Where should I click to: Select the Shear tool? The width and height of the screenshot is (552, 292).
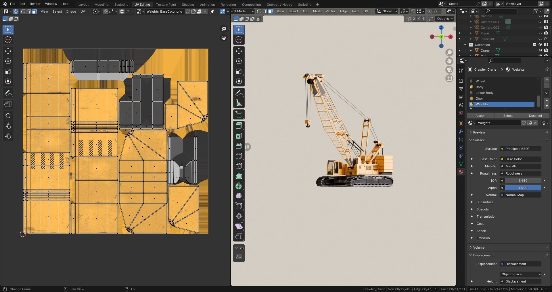click(239, 226)
